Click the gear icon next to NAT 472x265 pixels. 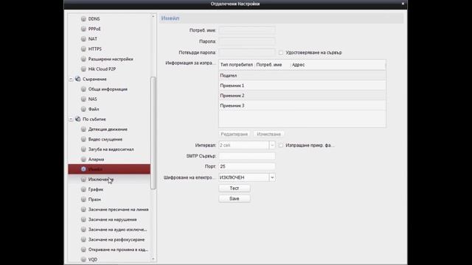tap(83, 39)
